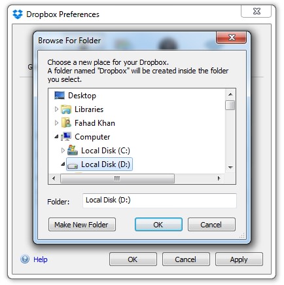This screenshot has height=285, width=284.
Task: Confirm folder selection with highlighted OK
Action: tap(158, 225)
